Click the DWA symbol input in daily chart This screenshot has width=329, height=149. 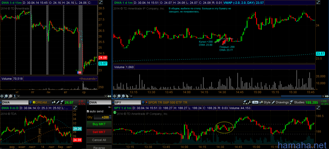click(x=15, y=102)
